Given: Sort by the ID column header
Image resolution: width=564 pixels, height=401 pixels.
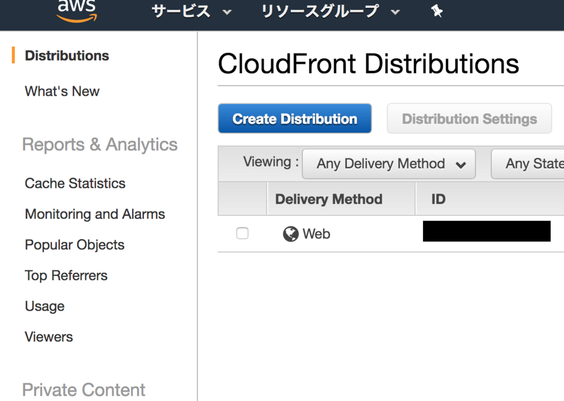Looking at the screenshot, I should click(x=438, y=199).
